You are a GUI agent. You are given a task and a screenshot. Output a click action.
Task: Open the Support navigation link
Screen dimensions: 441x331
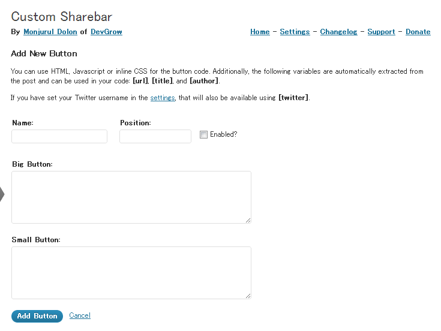(x=381, y=32)
